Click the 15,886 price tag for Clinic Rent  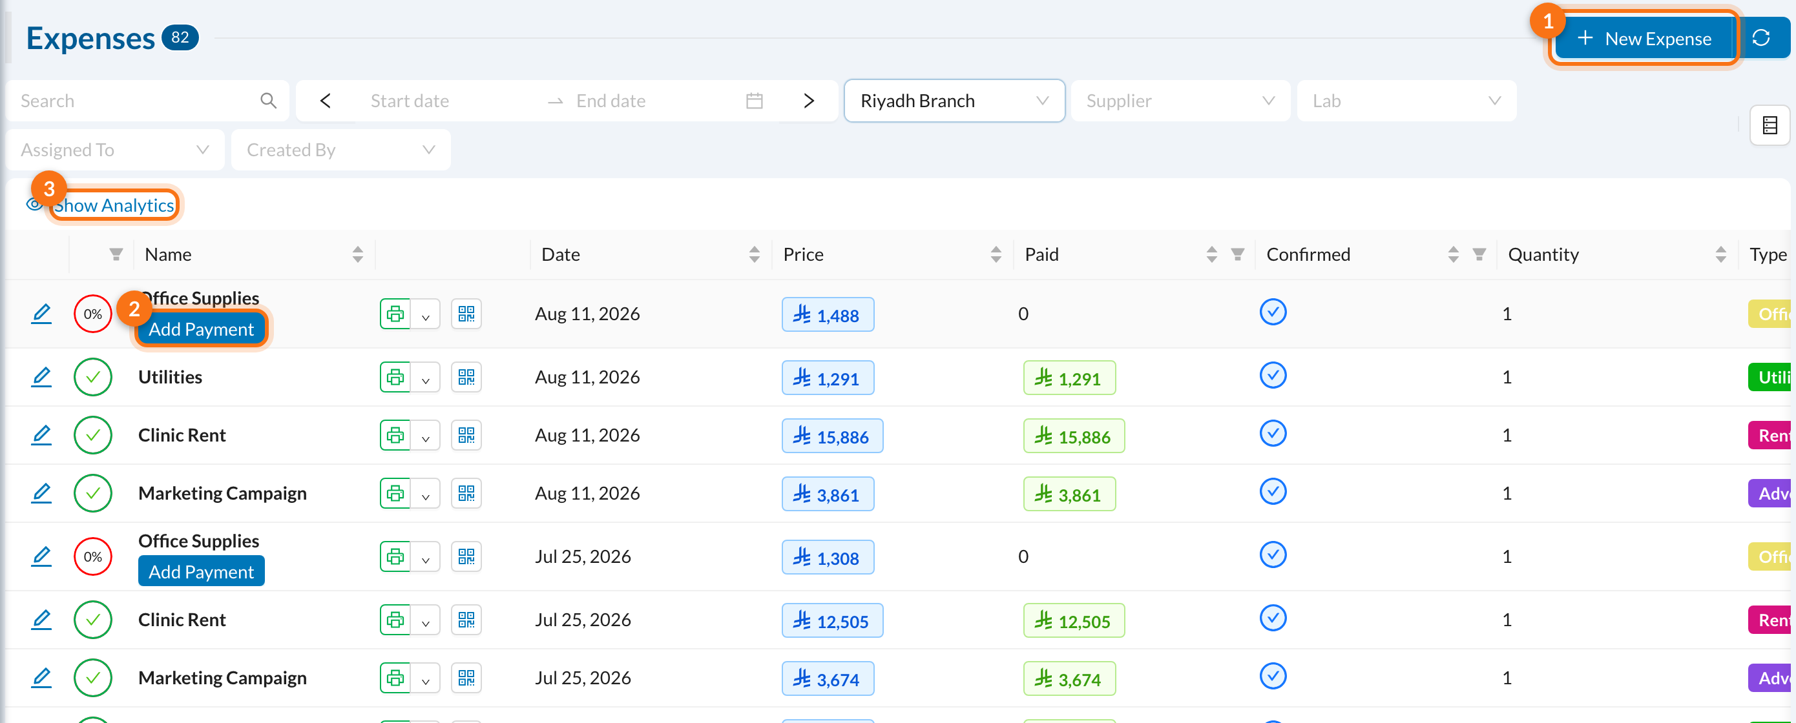tap(833, 436)
